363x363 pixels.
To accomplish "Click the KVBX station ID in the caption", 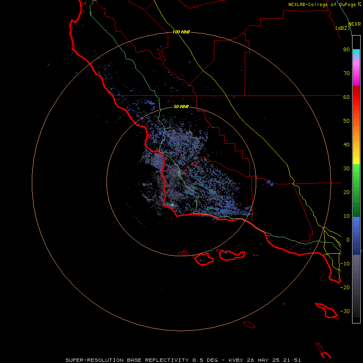I will point(236,360).
